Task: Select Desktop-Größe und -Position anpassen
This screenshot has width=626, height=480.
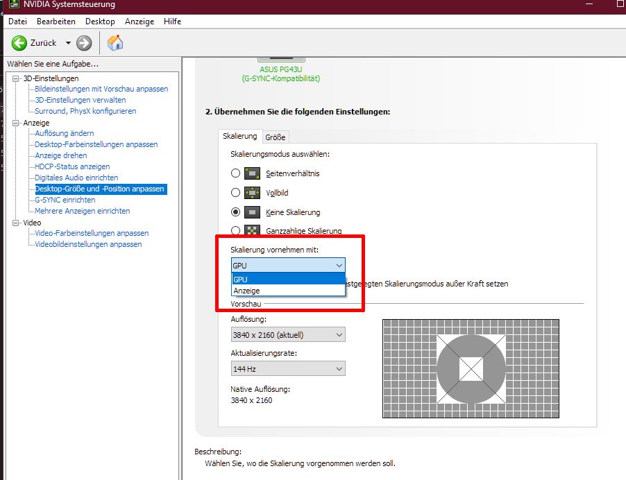Action: coord(101,189)
